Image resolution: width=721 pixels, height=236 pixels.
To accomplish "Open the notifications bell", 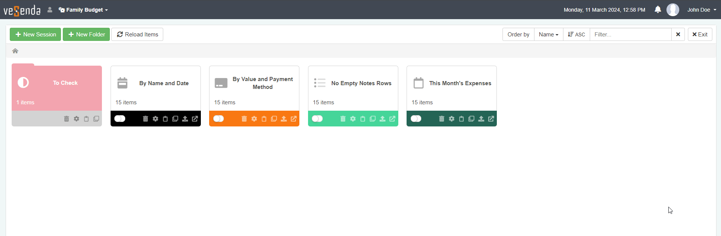I will click(x=657, y=10).
